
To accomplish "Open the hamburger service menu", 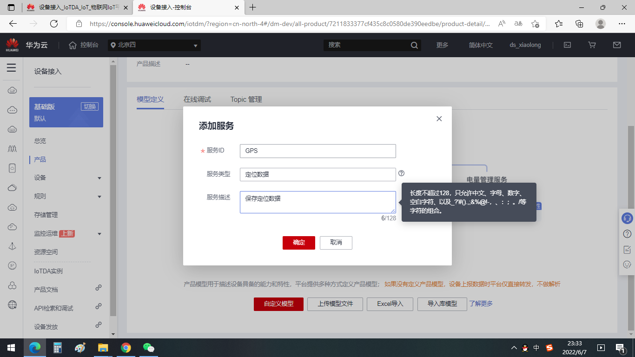I will [x=12, y=68].
